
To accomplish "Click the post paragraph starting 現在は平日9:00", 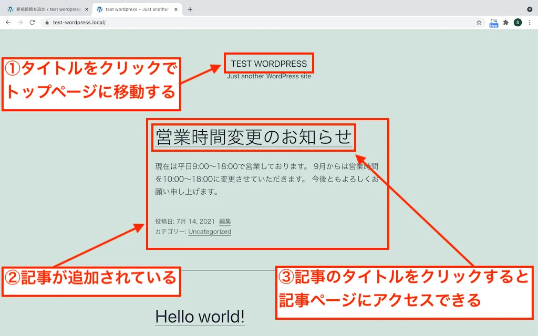I will (x=267, y=179).
